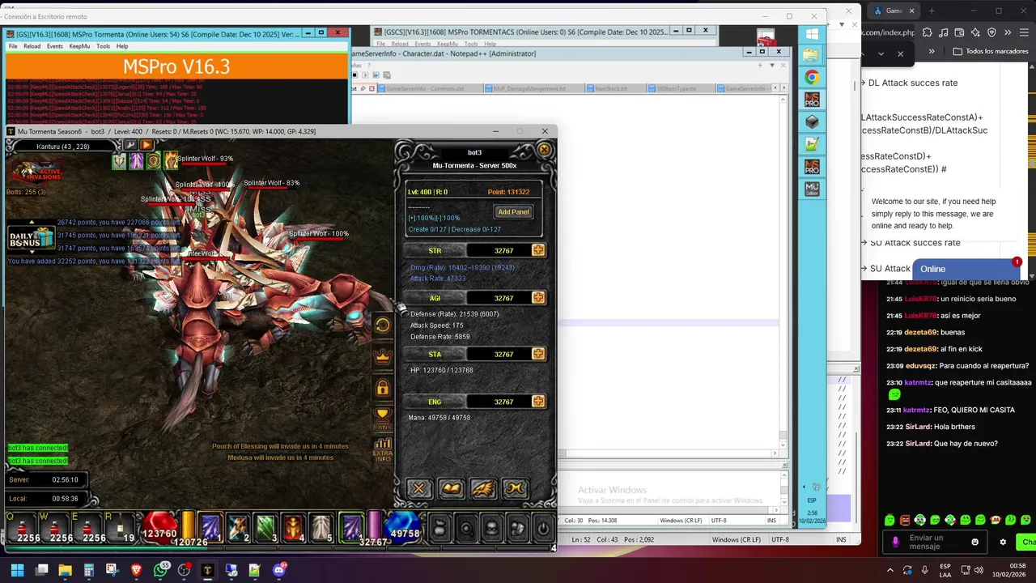
Task: Click the blue mana orb showing 49758
Action: point(404,529)
